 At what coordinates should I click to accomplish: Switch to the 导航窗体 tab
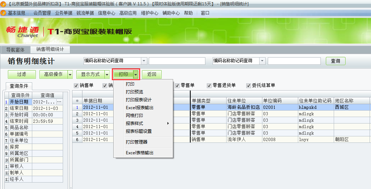tap(15, 50)
